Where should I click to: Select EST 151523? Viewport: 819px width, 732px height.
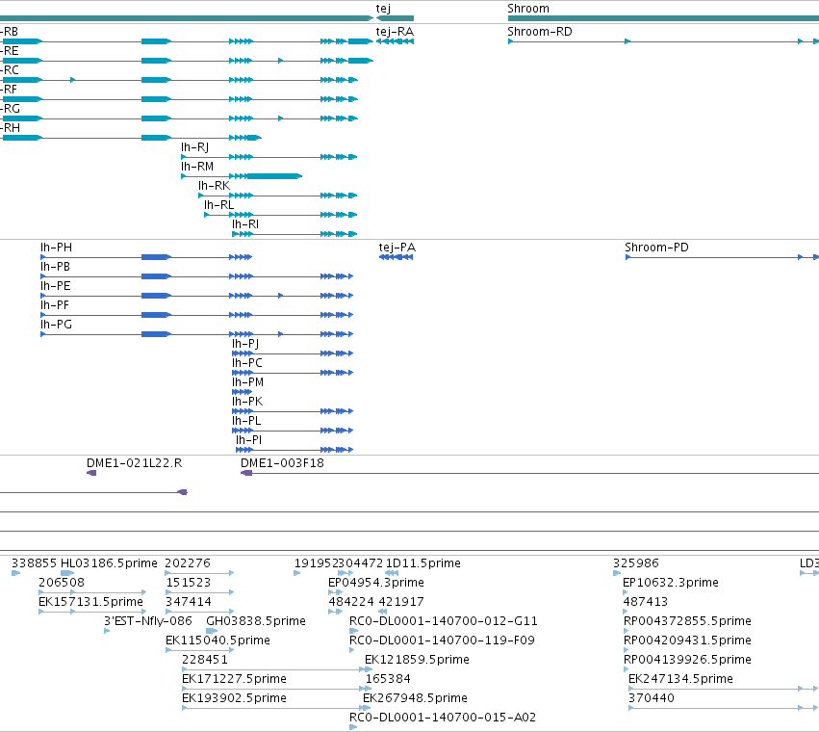click(188, 583)
